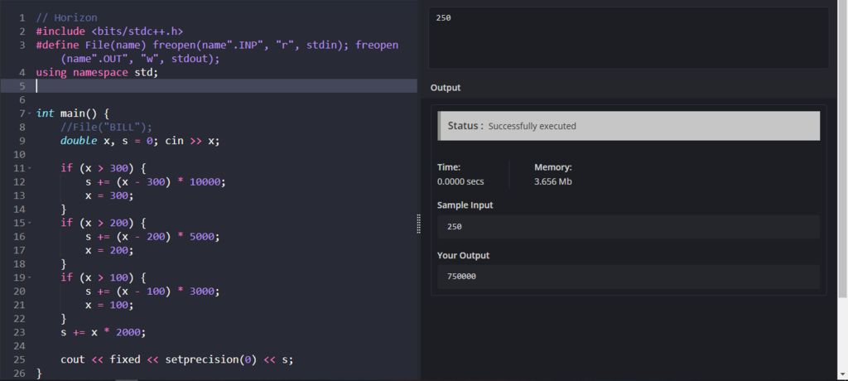The height and width of the screenshot is (381, 848).
Task: Click the Output section heading
Action: (x=446, y=88)
